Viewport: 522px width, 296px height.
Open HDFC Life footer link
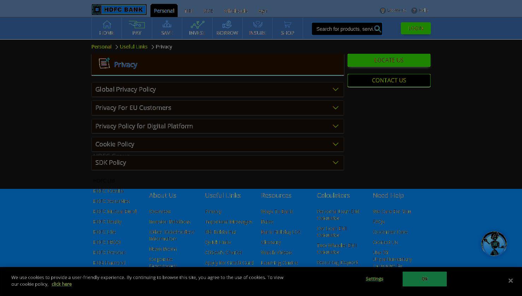tap(105, 232)
